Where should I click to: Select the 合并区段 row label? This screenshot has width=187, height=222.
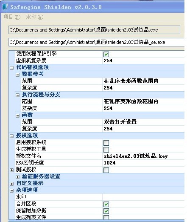pos(26,204)
